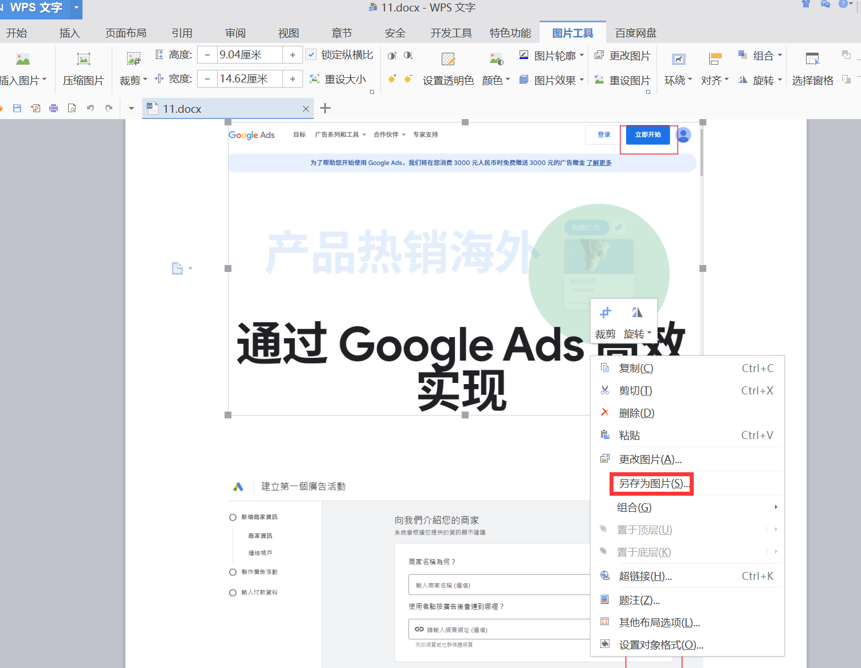Decrease height with the minus button
The image size is (861, 668).
tap(207, 55)
